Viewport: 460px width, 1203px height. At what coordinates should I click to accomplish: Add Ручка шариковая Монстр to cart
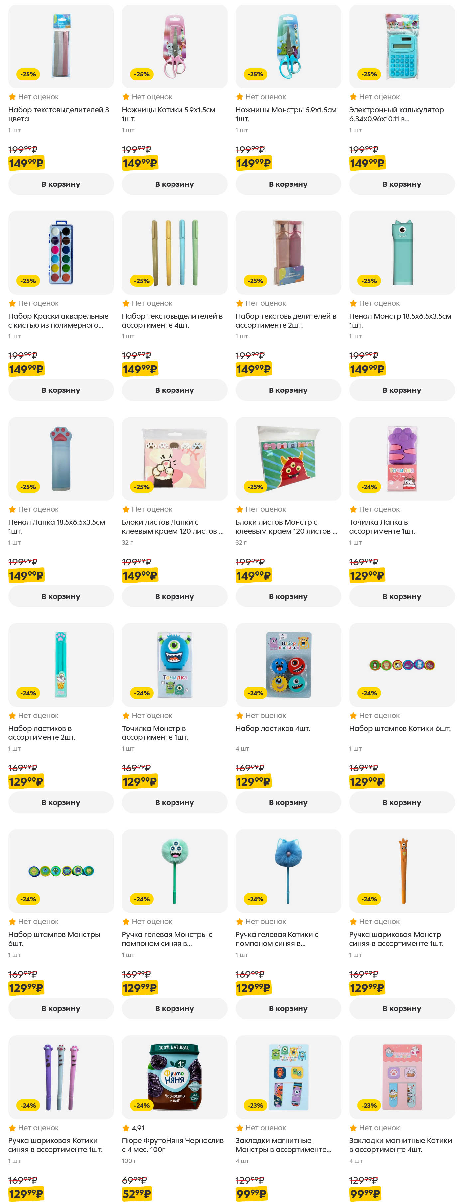tap(402, 1009)
